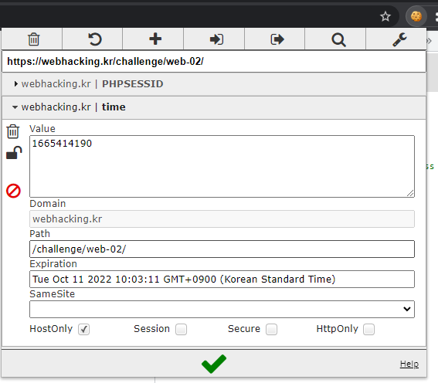438x383 pixels.
Task: Open options with the wrench icon
Action: 399,39
